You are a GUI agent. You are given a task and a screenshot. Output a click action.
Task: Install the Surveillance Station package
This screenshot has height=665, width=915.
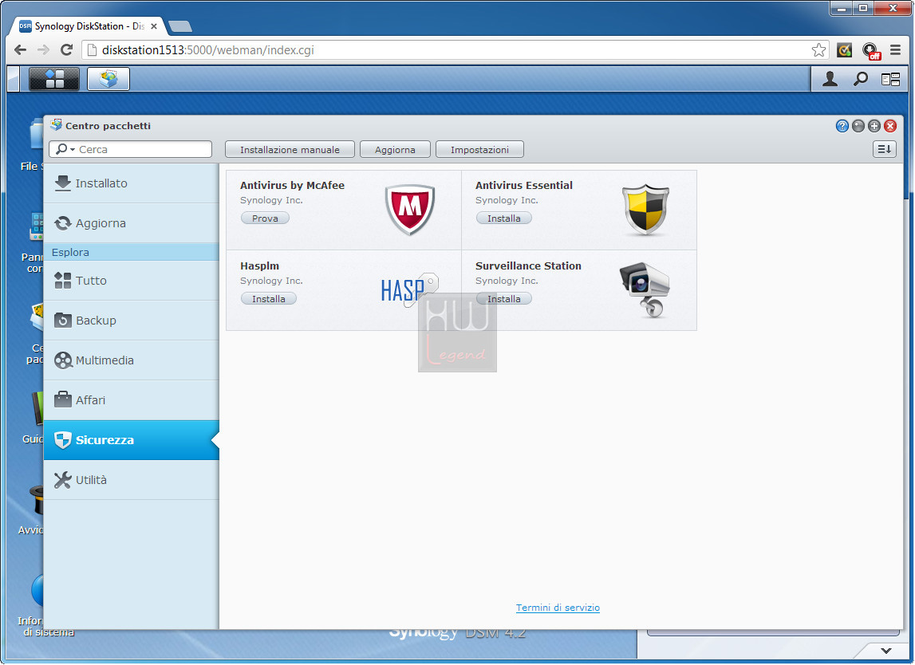point(504,299)
